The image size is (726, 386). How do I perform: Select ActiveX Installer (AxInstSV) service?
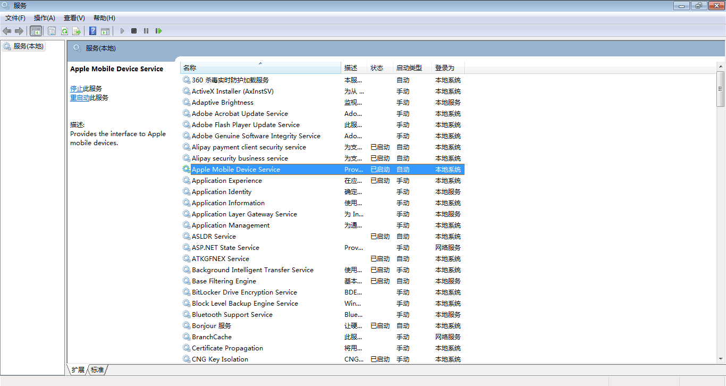pos(323,91)
